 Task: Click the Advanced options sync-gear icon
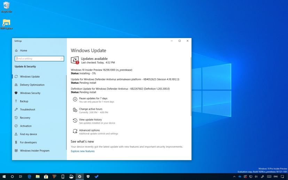tap(75, 131)
